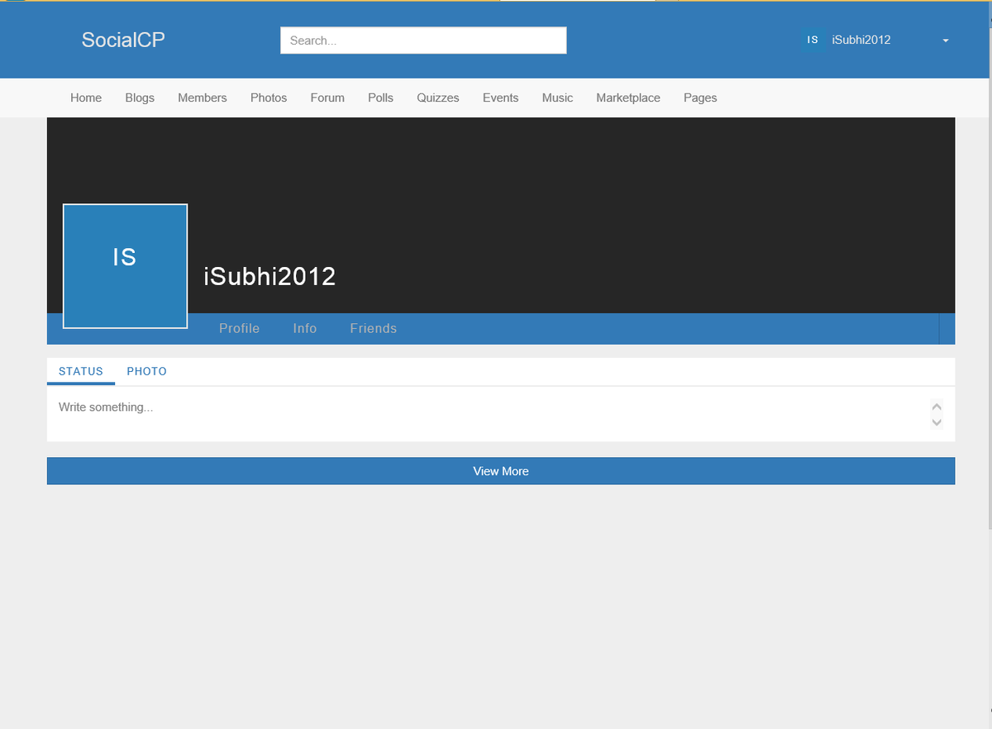
Task: Open the Polls page
Action: click(380, 98)
